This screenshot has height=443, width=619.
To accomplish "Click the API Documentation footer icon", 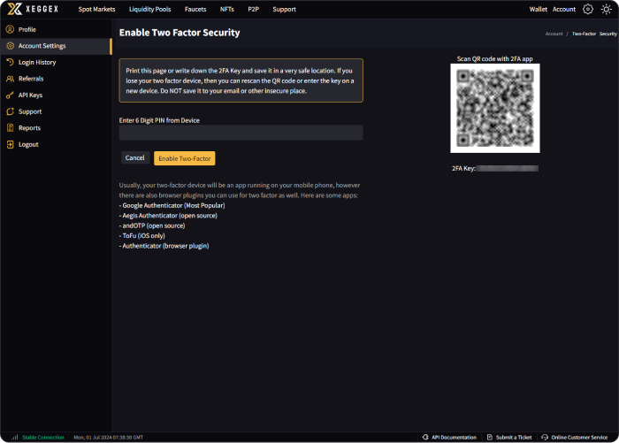I will pyautogui.click(x=425, y=437).
